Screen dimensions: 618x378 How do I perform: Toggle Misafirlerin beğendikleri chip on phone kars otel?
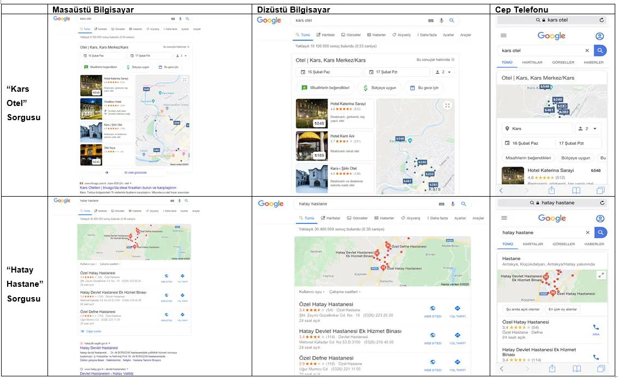pyautogui.click(x=528, y=158)
